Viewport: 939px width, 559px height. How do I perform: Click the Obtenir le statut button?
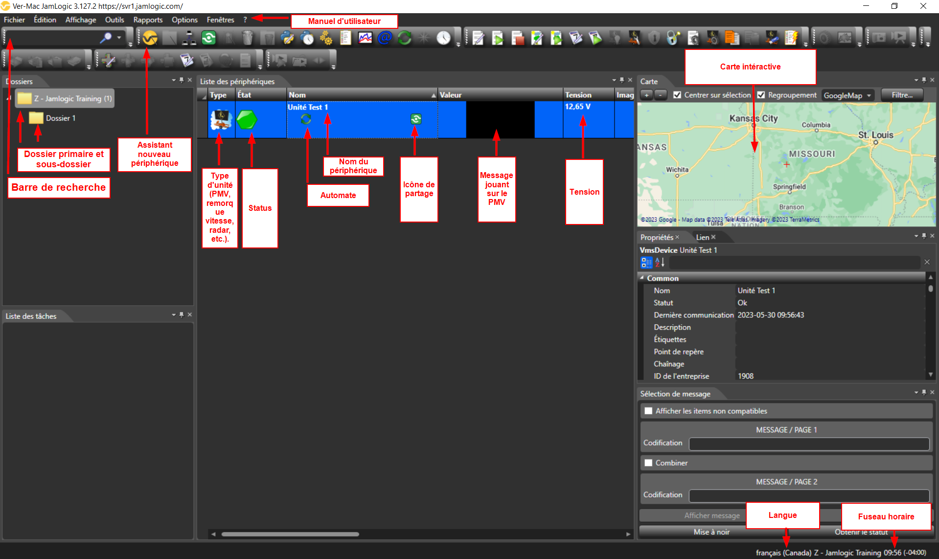(863, 532)
